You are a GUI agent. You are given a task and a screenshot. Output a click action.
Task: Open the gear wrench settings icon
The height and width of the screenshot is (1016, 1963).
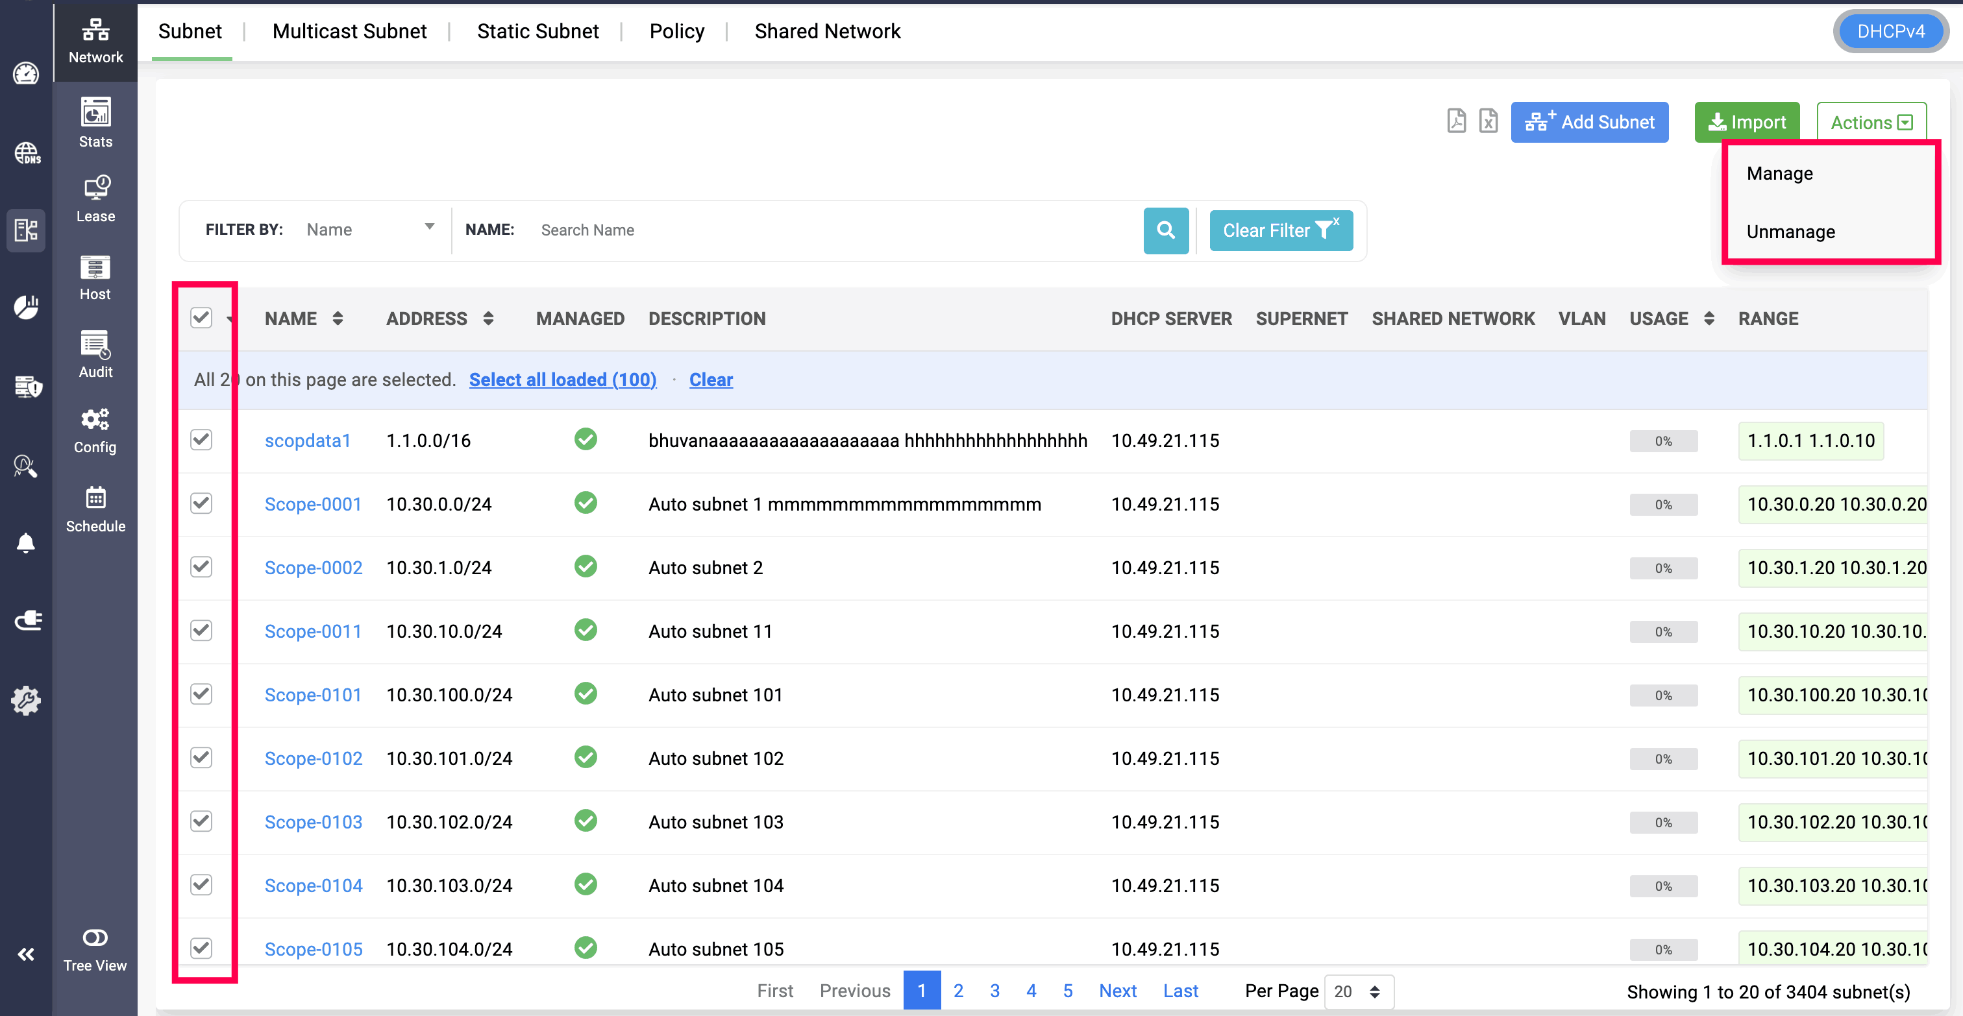pos(26,700)
